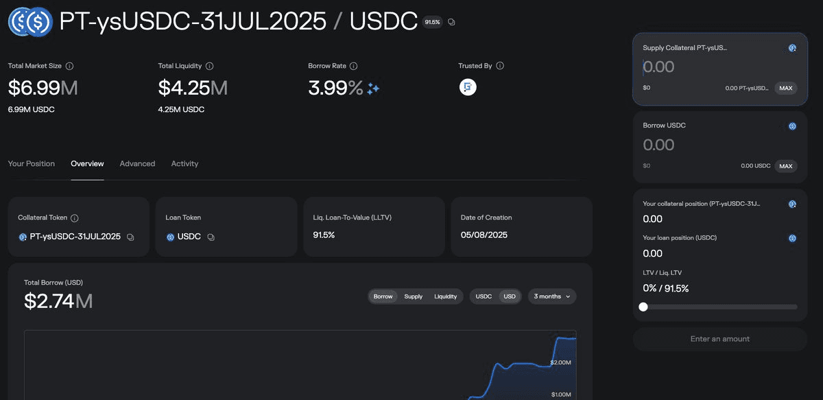Image resolution: width=823 pixels, height=400 pixels.
Task: Click the PT-ysUSDC token logo in Collateral Token card
Action: point(23,237)
